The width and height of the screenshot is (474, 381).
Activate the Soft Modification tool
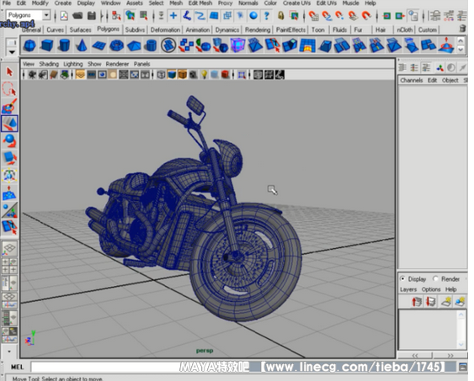coord(9,193)
